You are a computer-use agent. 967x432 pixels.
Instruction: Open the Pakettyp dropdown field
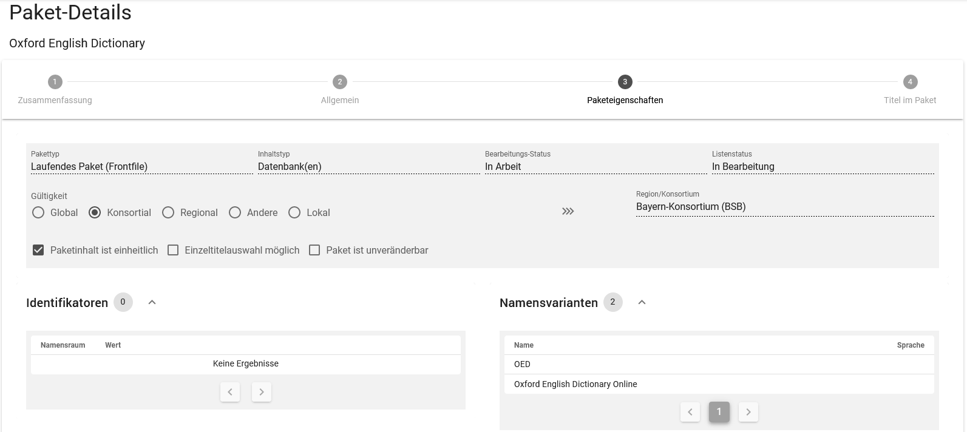141,167
